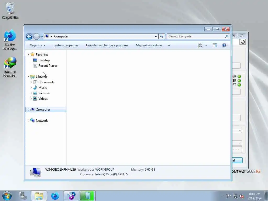Open System properties
Viewport: 268px width, 201px height.
coord(66,45)
